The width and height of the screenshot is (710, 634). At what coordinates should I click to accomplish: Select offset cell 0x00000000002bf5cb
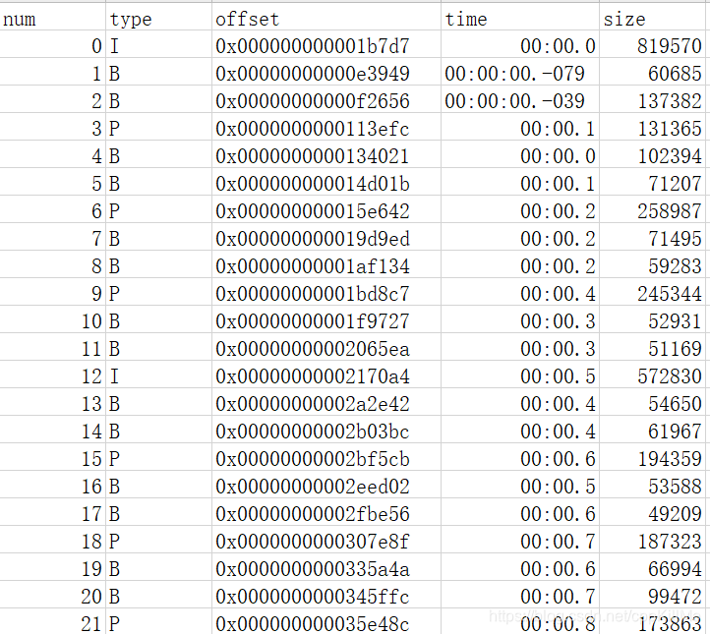[326, 459]
